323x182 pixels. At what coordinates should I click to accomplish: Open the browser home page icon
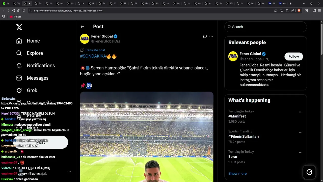(19, 11)
